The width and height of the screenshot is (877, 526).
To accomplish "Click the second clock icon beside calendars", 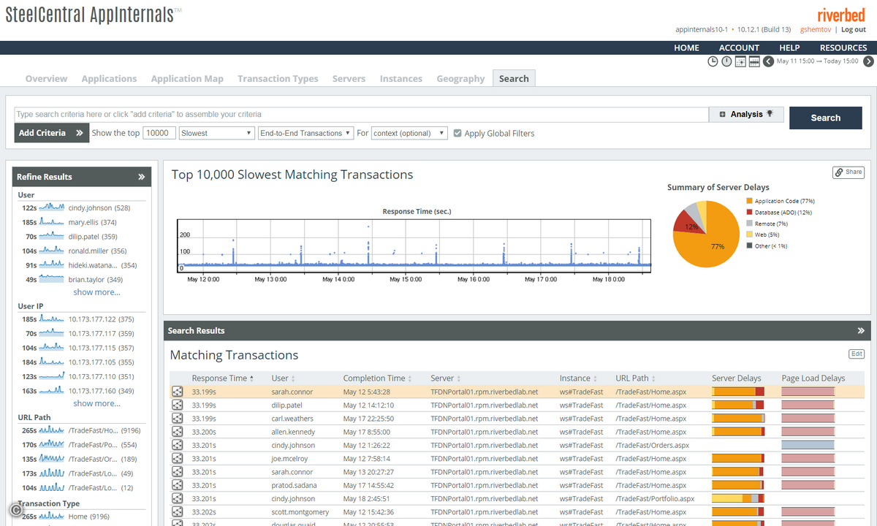I will (726, 61).
